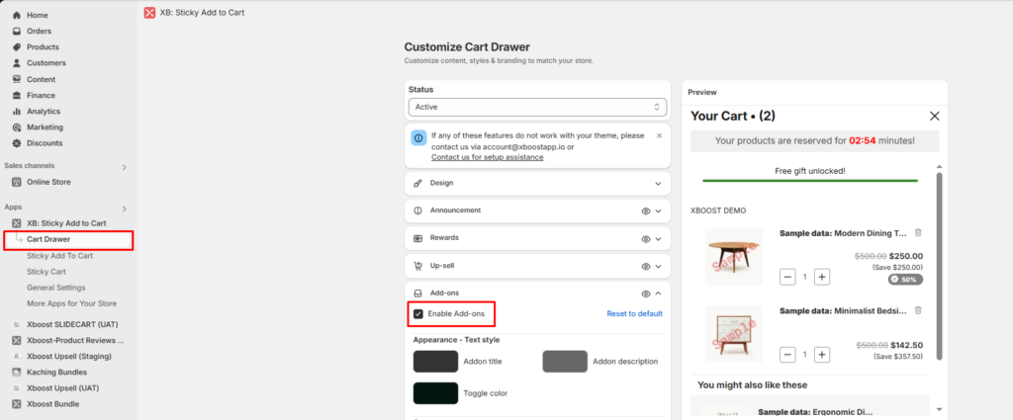This screenshot has width=1013, height=420.
Task: Expand the Design section
Action: [x=658, y=184]
